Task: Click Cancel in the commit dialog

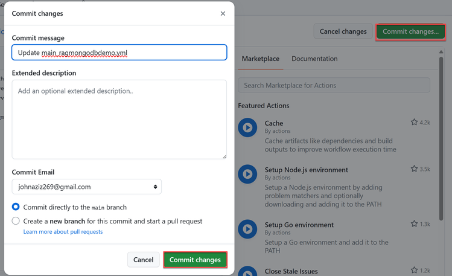Action: tap(144, 260)
